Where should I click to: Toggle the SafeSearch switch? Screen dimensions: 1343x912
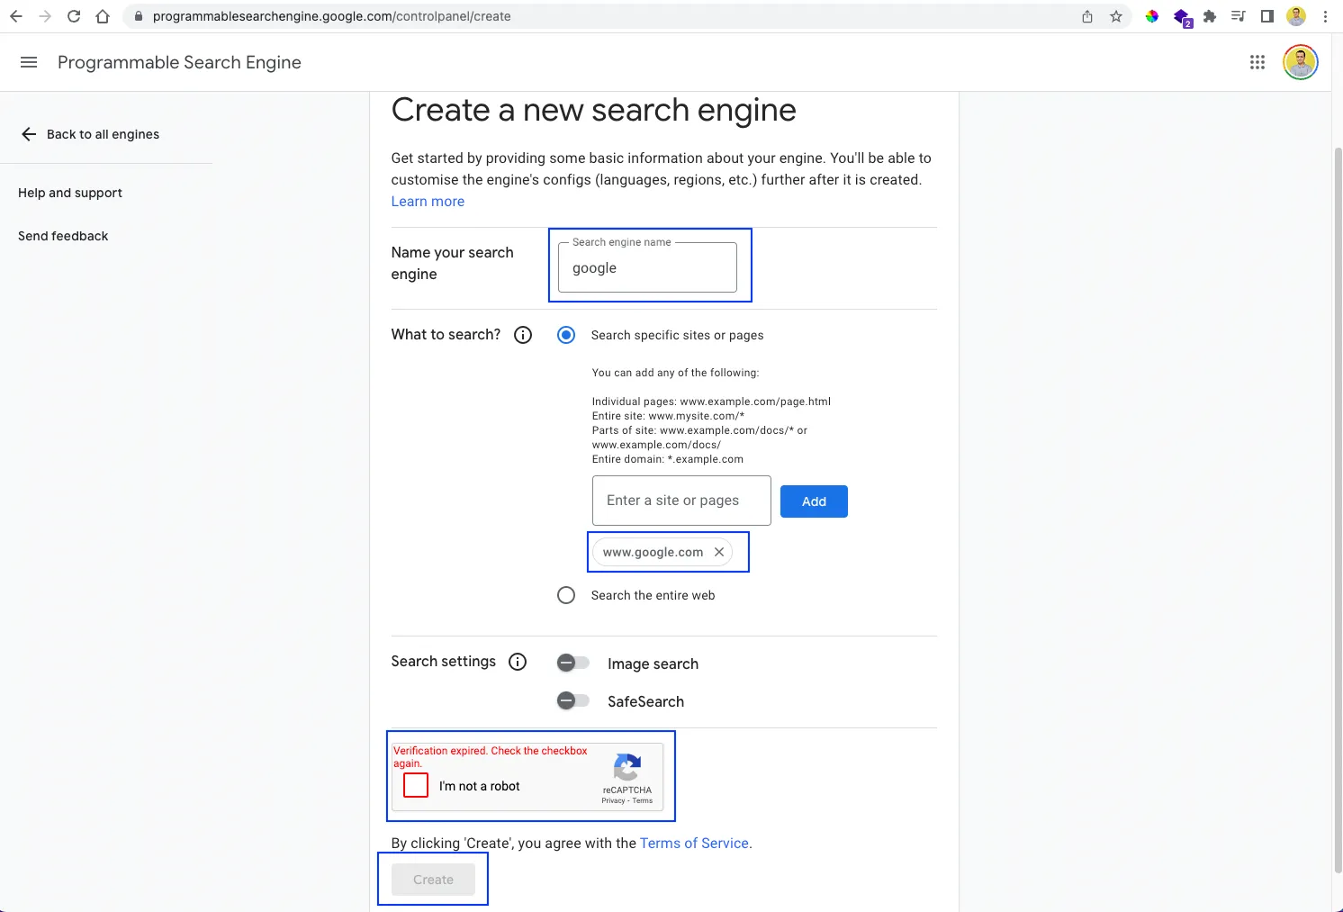(572, 700)
